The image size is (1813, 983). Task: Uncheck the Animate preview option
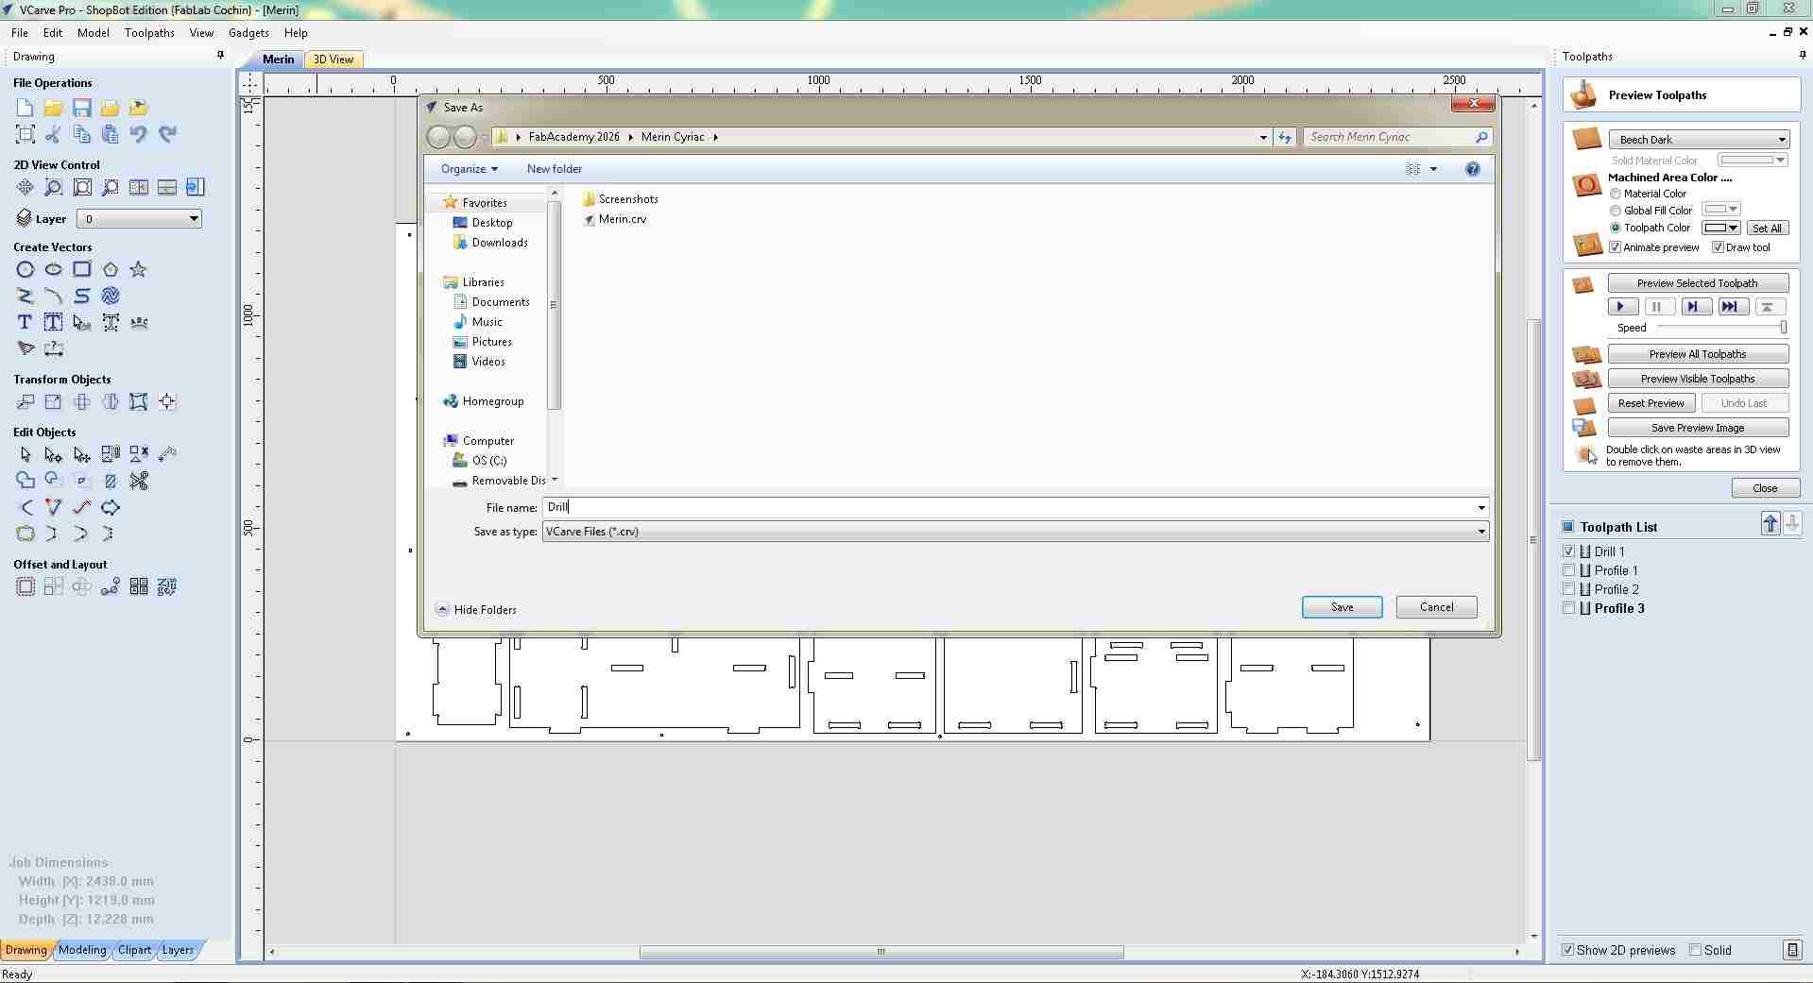[x=1617, y=246]
